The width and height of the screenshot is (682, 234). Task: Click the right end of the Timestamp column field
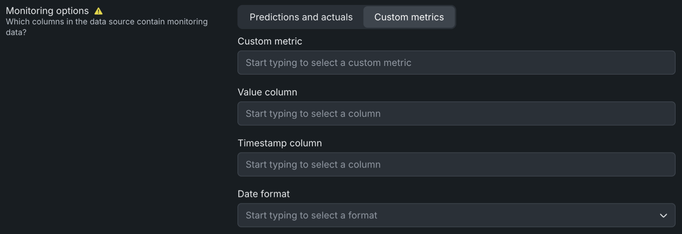click(x=661, y=165)
